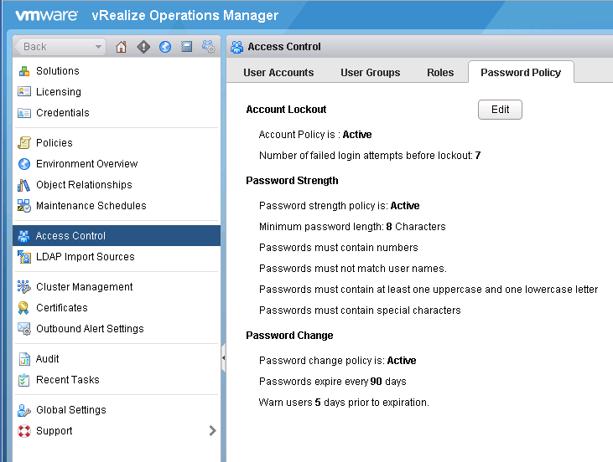Click the Global Settings icon
This screenshot has height=462, width=613.
tap(23, 410)
